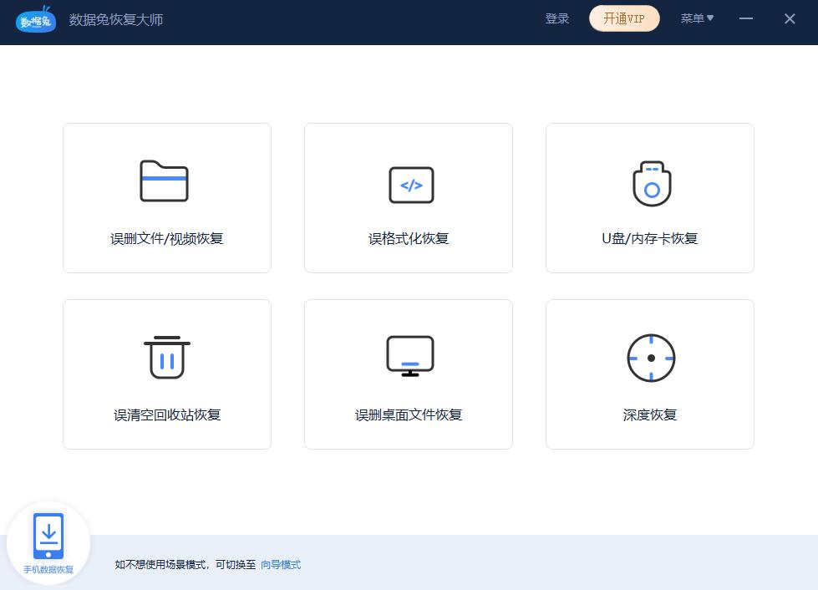Open the U盘/内存卡恢复 card
Viewport: 818px width, 590px height.
pyautogui.click(x=650, y=197)
